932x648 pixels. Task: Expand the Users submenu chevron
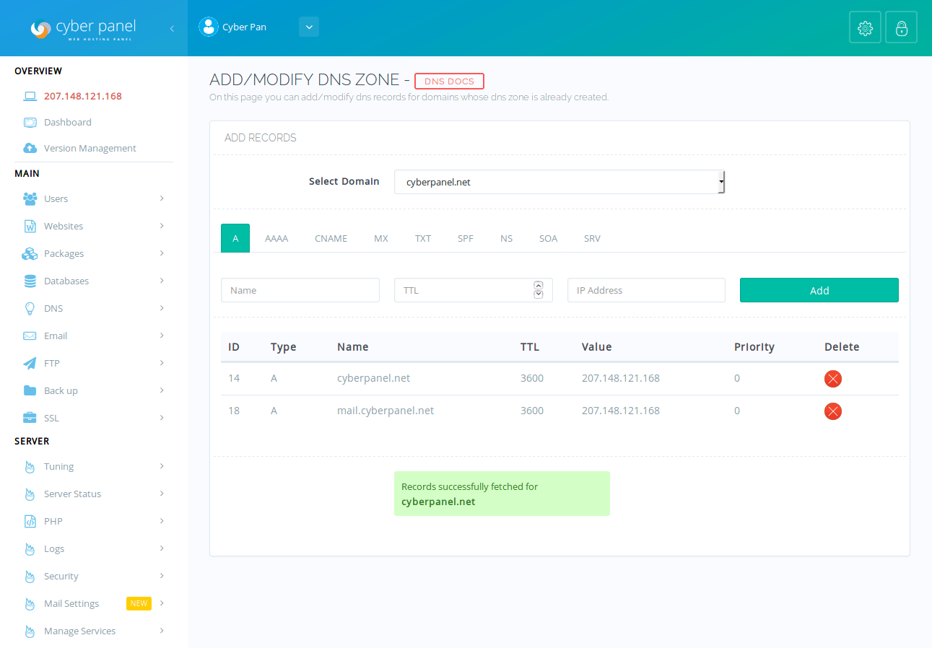point(162,198)
